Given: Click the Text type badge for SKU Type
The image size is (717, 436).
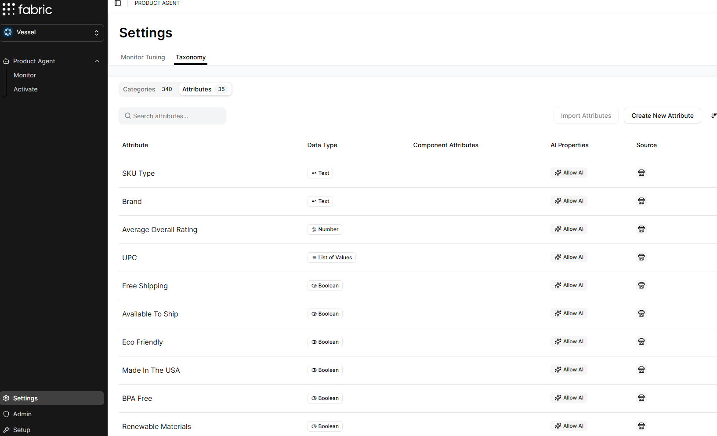Looking at the screenshot, I should (320, 173).
